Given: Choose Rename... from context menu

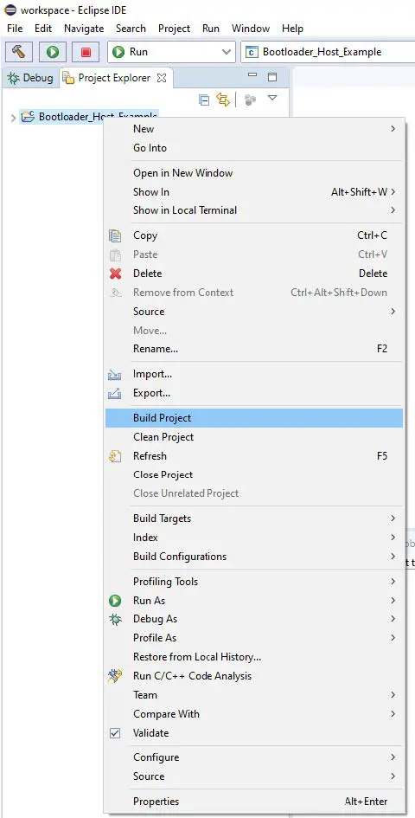Looking at the screenshot, I should pyautogui.click(x=254, y=349).
